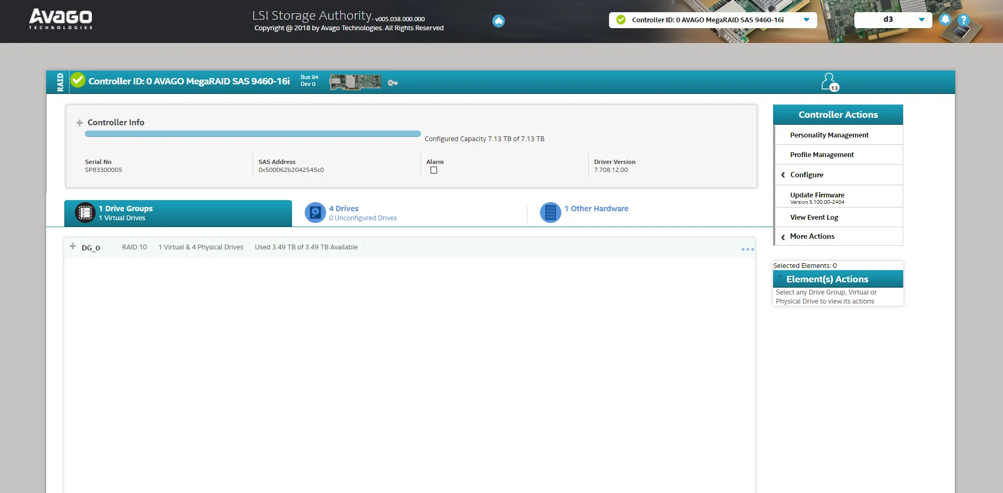
Task: Click the three-dots menu for DG_0
Action: [x=747, y=249]
